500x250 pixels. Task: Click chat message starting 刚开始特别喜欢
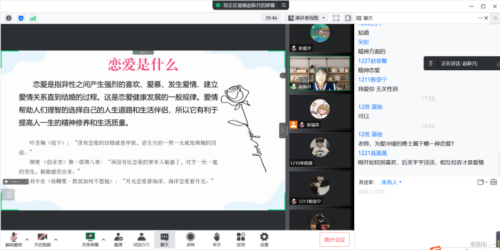pos(421,162)
